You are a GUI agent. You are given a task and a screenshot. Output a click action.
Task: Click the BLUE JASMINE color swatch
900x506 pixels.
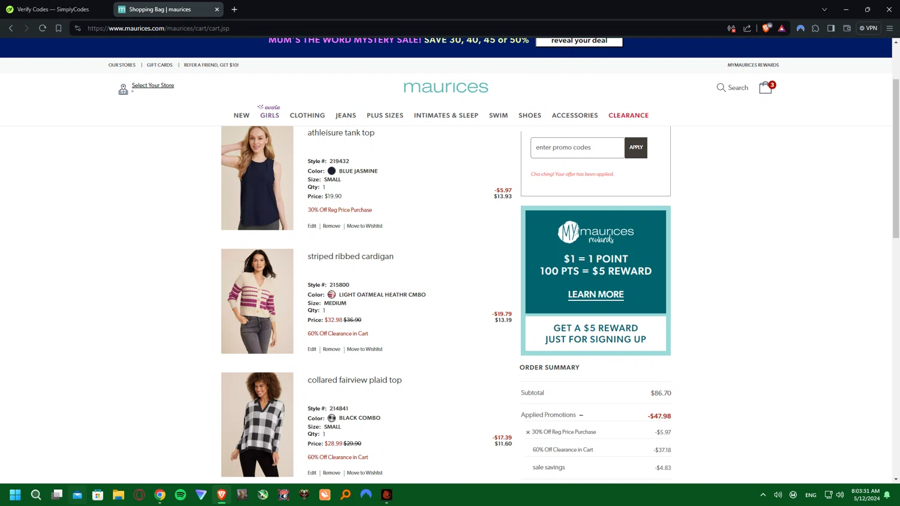332,171
